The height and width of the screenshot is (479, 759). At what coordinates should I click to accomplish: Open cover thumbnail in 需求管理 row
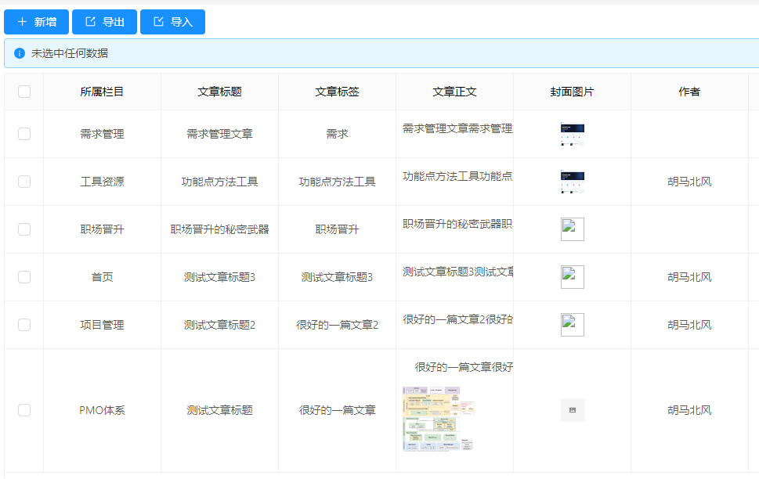(572, 134)
